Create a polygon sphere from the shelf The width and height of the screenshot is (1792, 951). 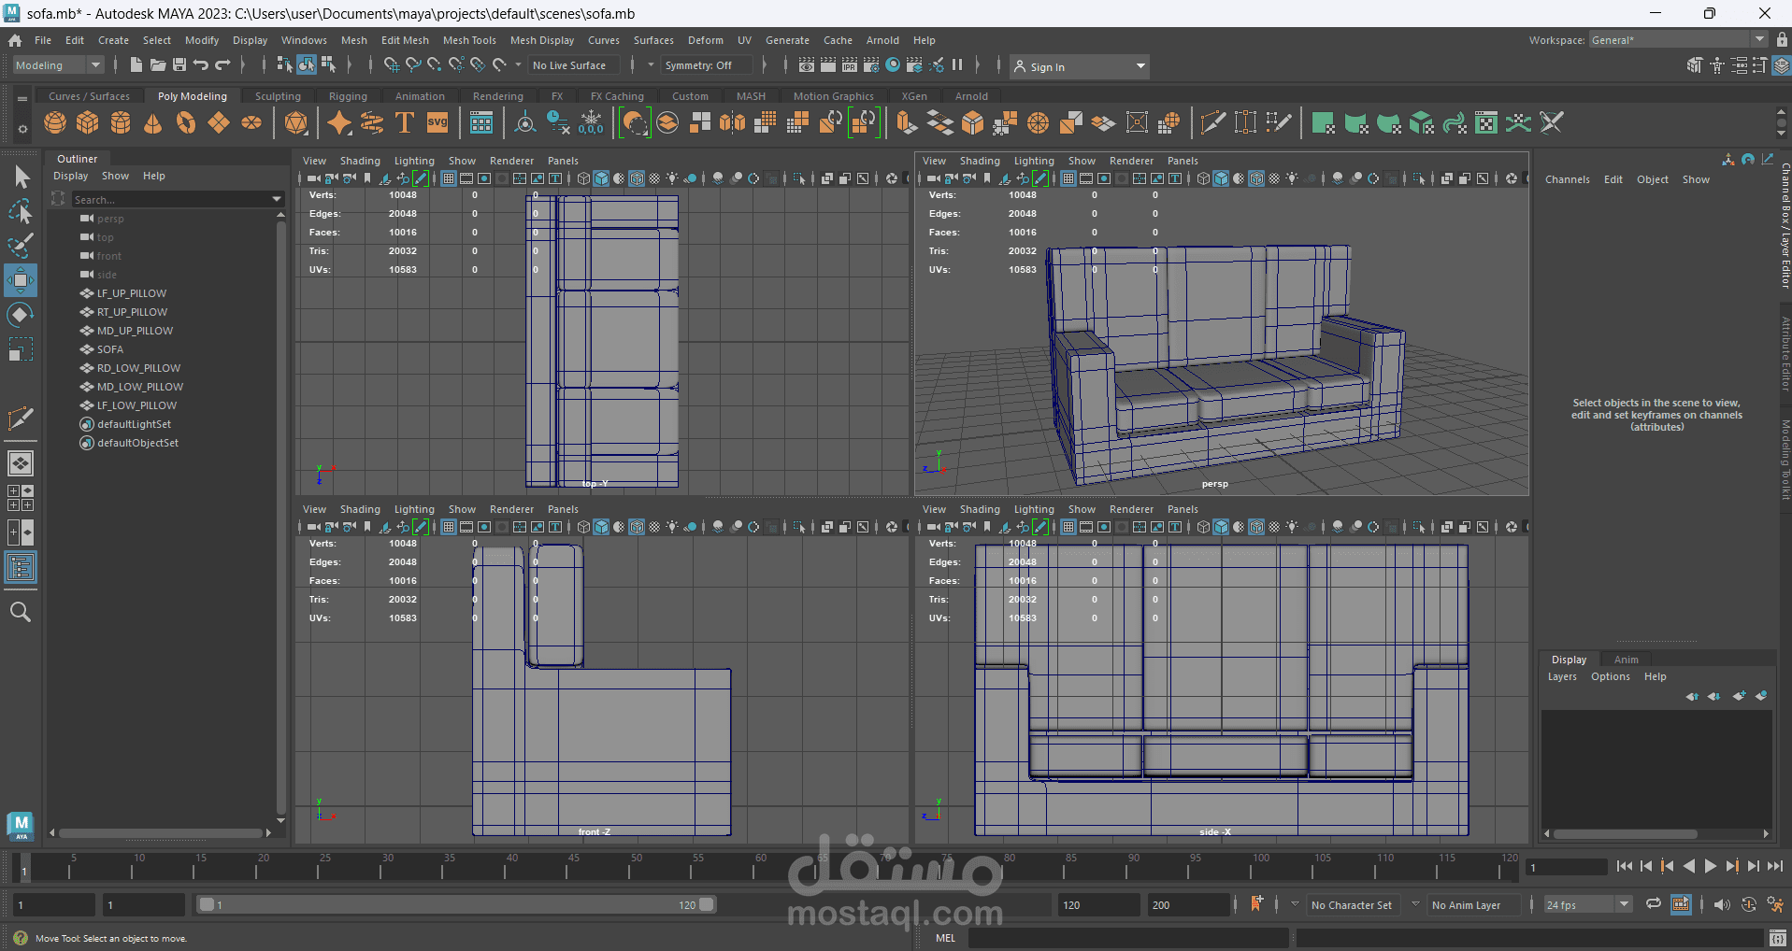(55, 122)
